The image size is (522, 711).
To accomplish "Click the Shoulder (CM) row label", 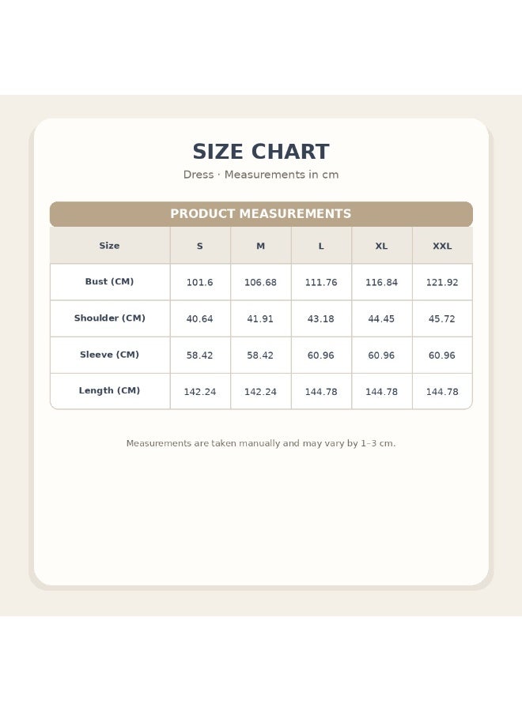I will click(x=109, y=318).
